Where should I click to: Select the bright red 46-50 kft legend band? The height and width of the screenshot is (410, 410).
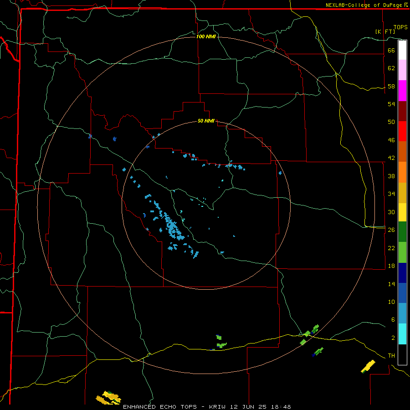(x=402, y=131)
